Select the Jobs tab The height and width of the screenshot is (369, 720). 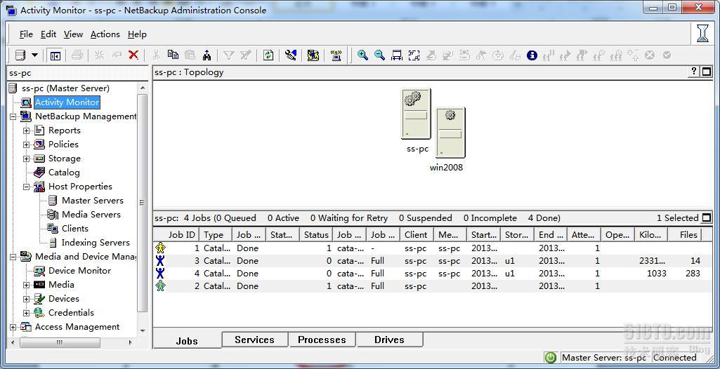[x=187, y=340]
